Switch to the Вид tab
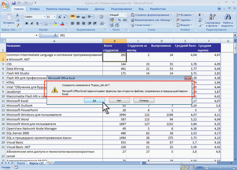The height and width of the screenshot is (170, 237). pos(141,9)
